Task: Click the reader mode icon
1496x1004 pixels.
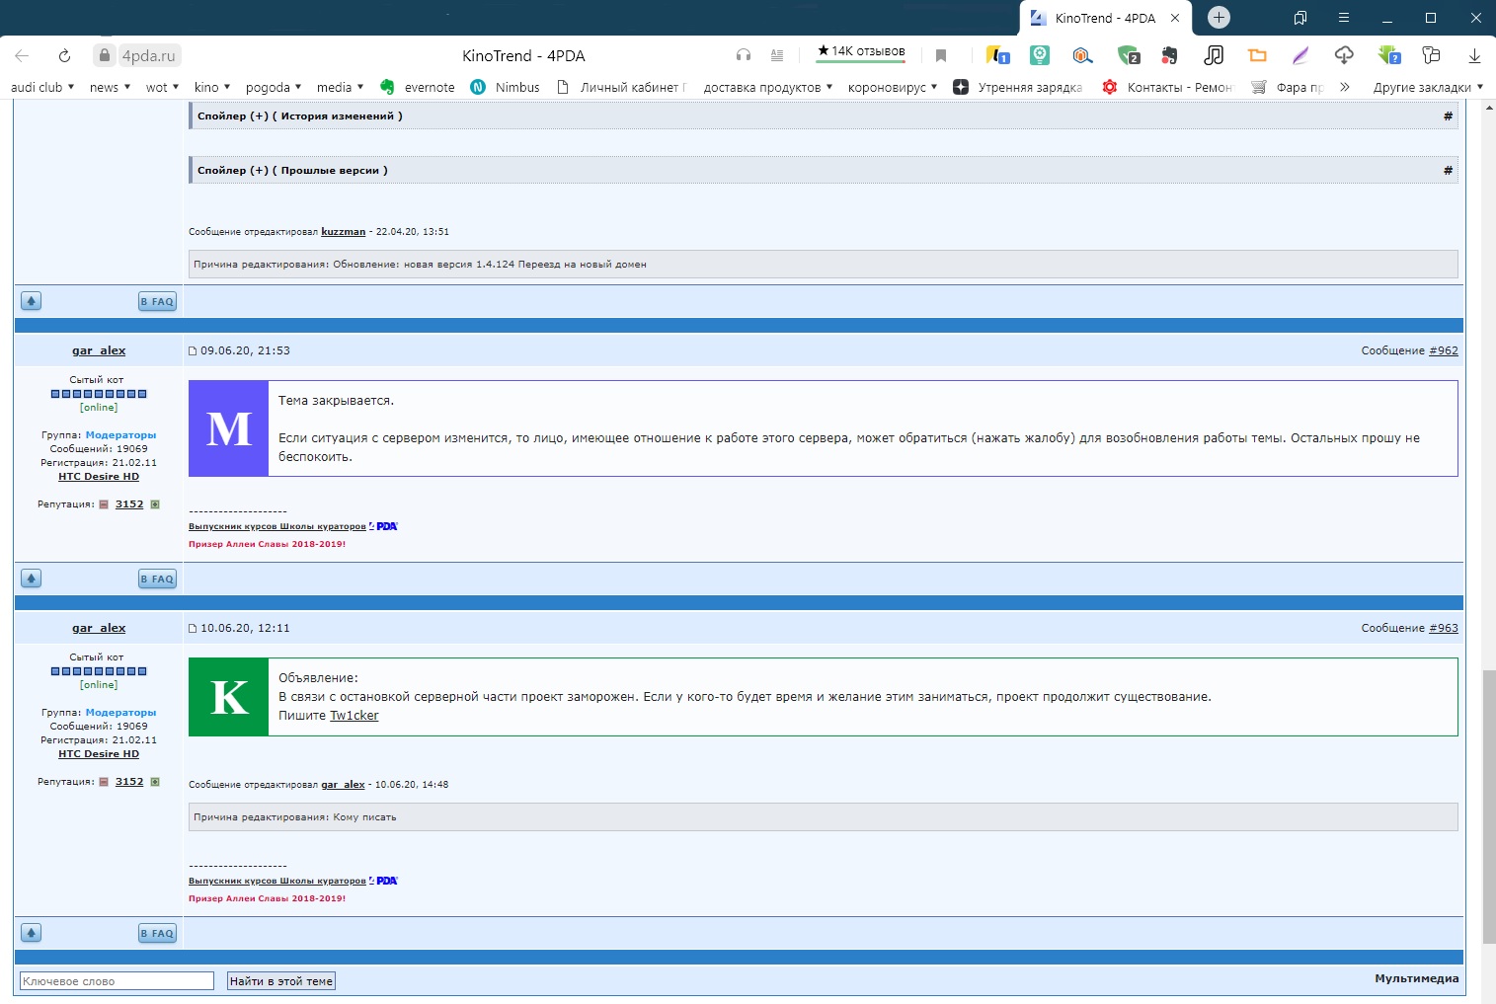Action: pyautogui.click(x=777, y=55)
